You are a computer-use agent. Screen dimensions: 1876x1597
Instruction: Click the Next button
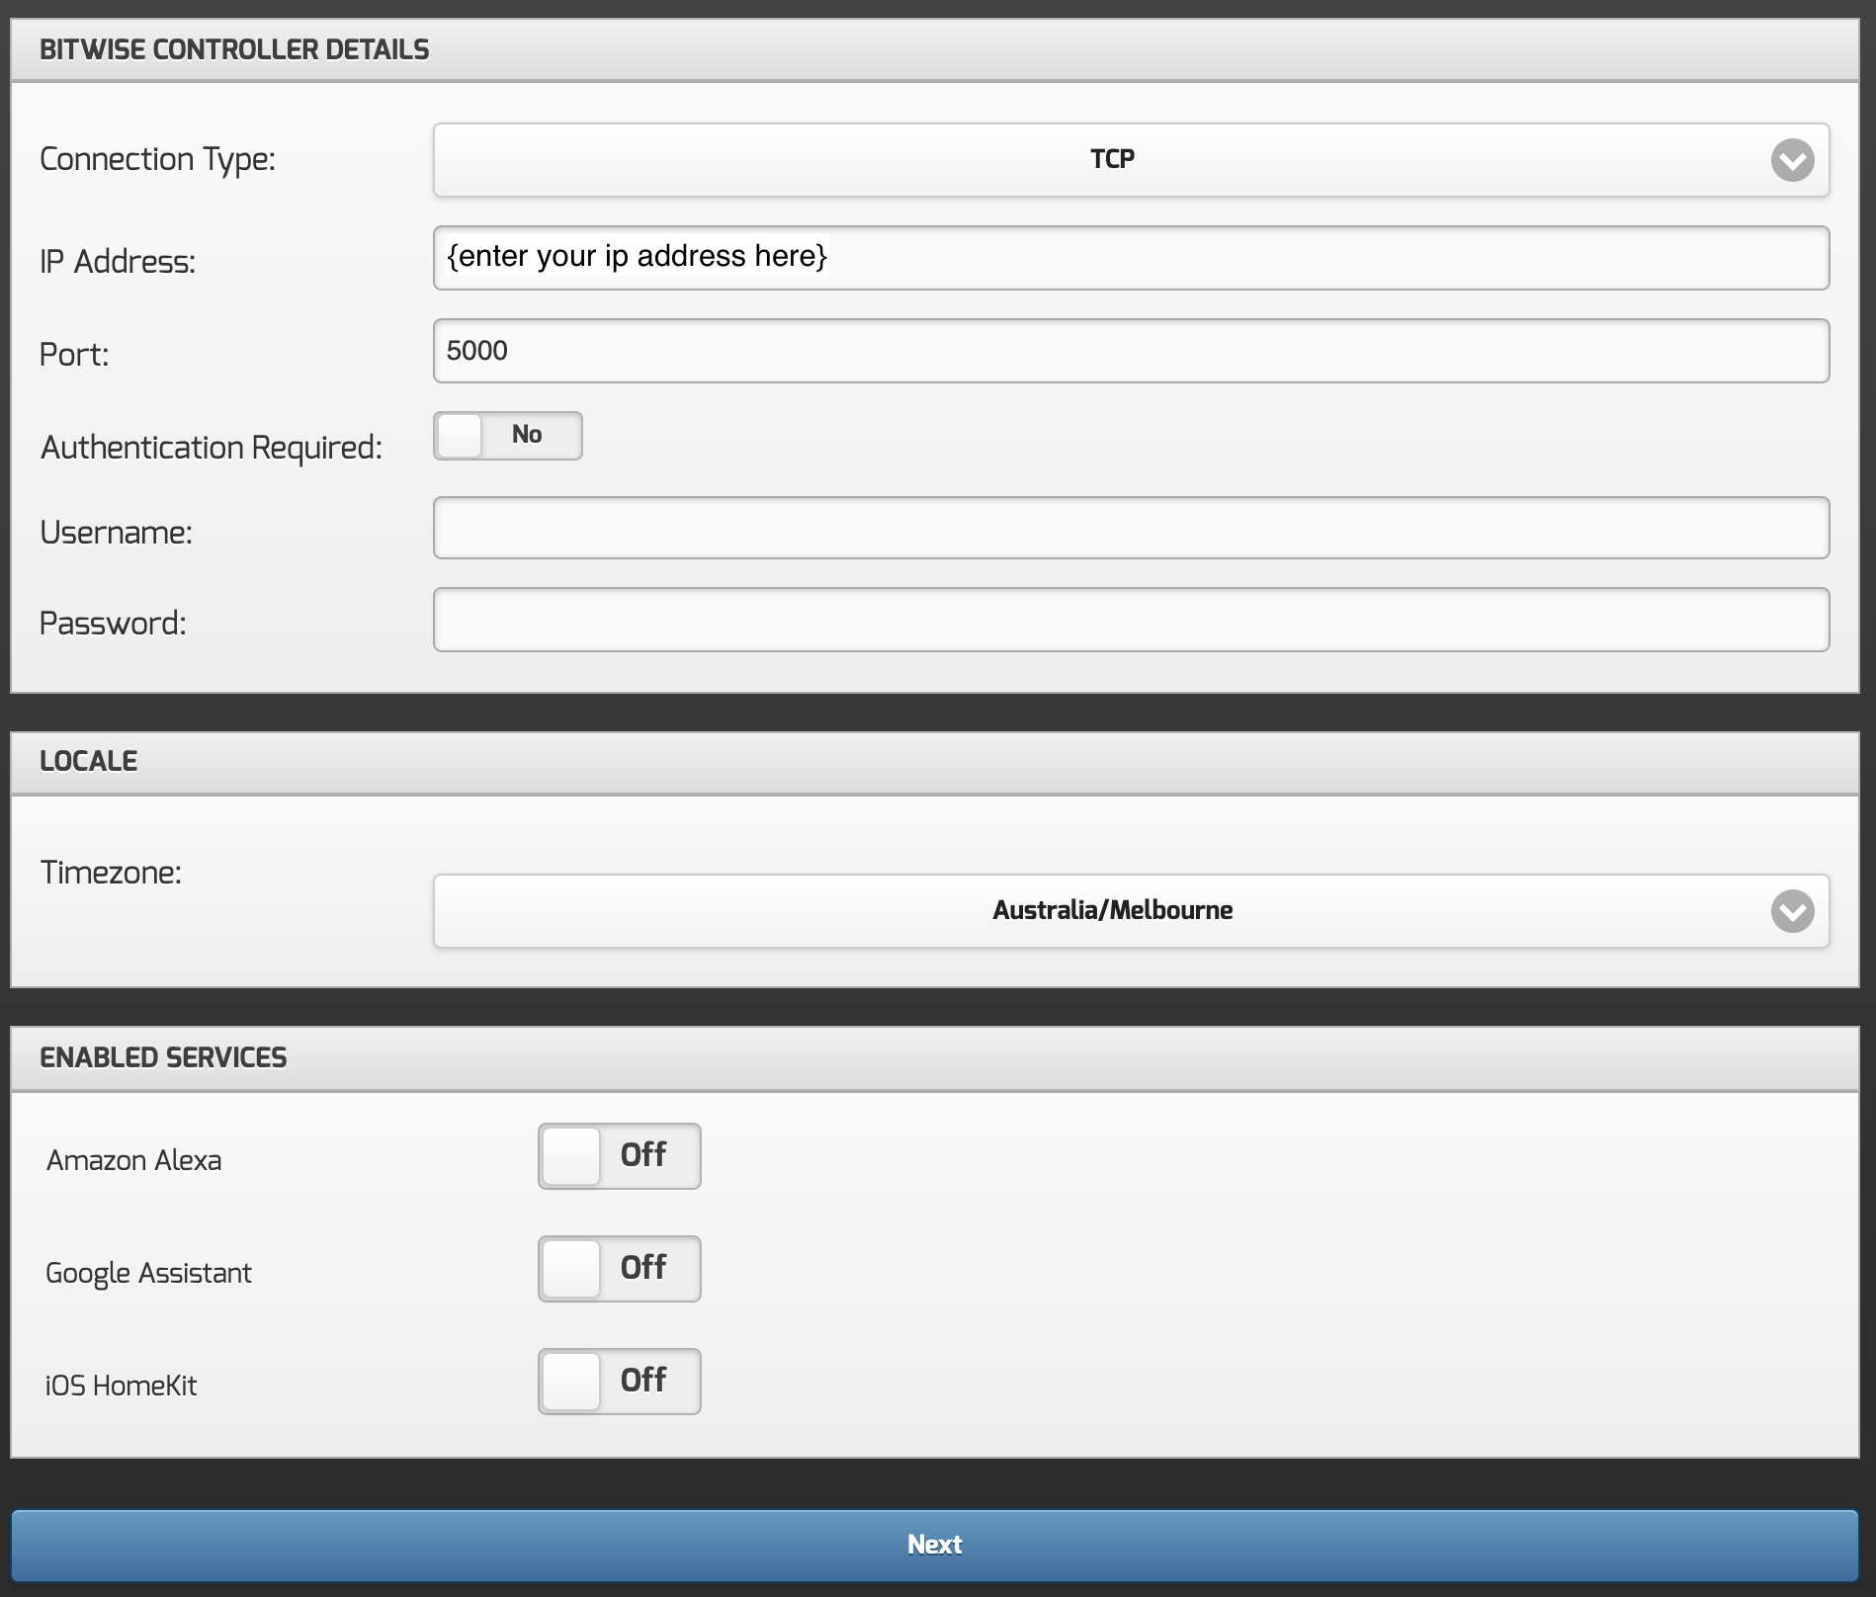tap(934, 1545)
